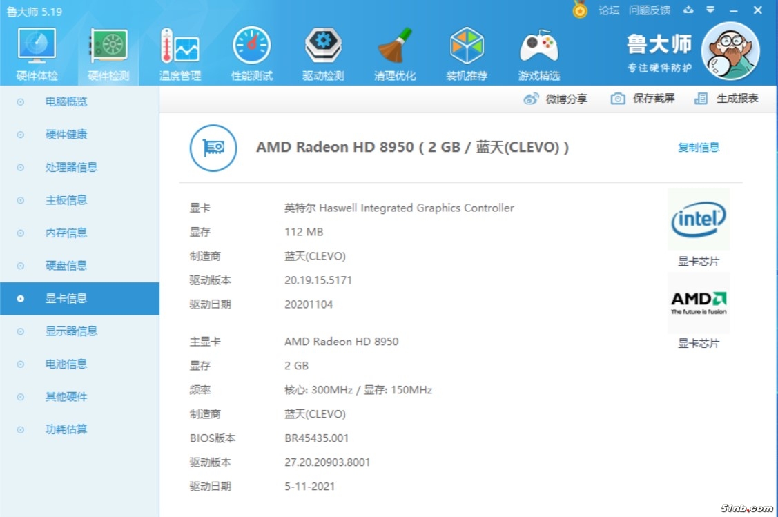
Task: Select 硬件健康 in sidebar
Action: point(79,135)
